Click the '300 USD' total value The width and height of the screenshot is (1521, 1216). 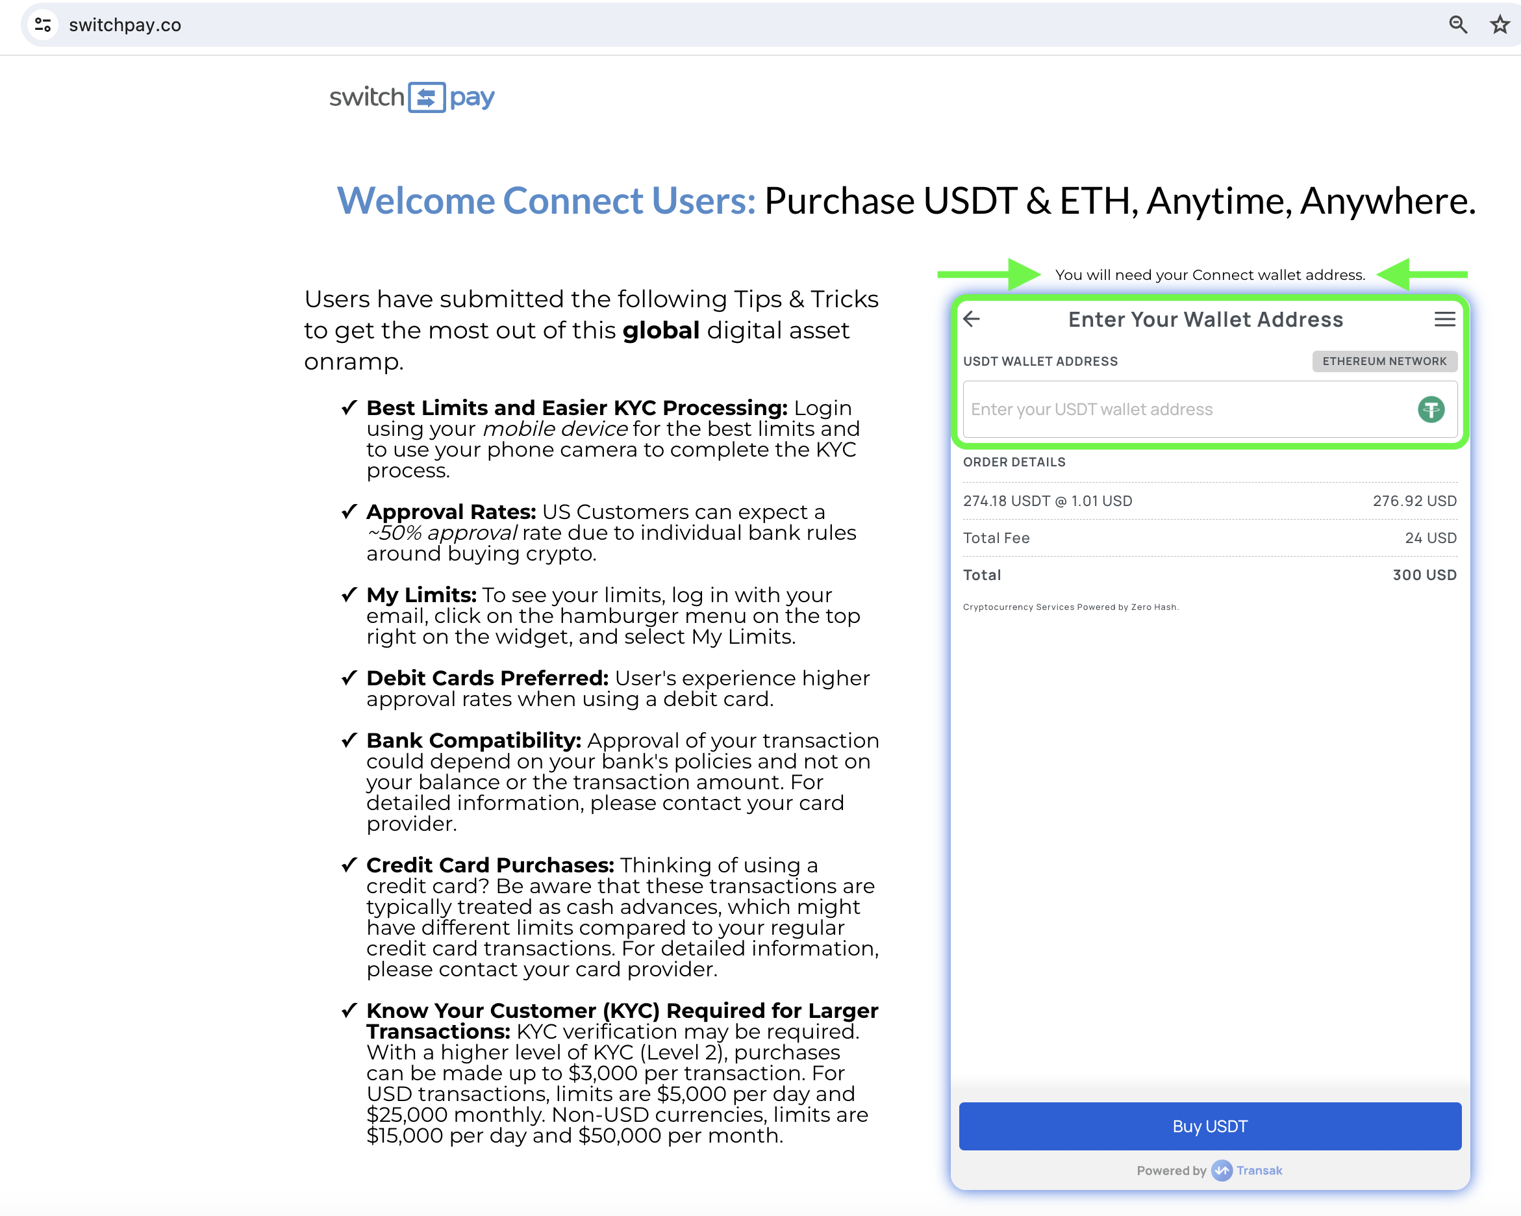point(1424,575)
